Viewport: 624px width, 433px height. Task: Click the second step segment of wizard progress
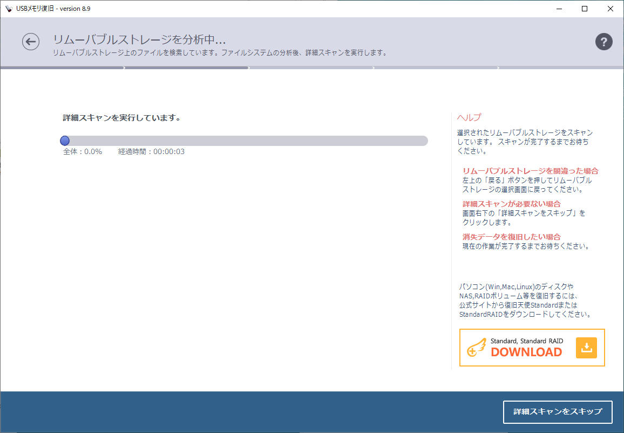point(187,68)
